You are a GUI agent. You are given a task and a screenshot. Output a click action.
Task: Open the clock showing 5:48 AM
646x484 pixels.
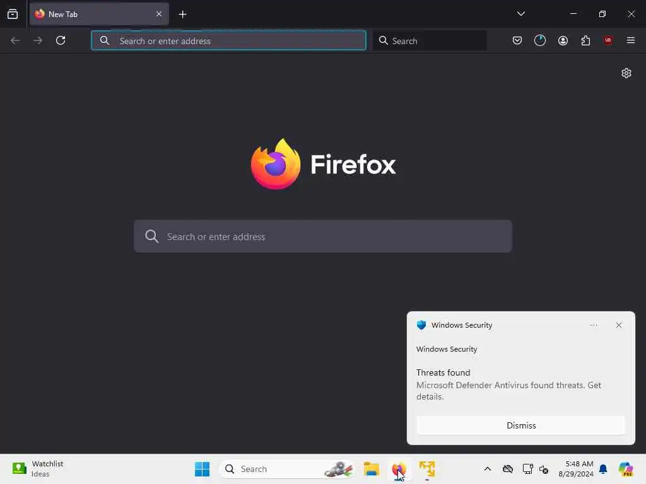[576, 469]
